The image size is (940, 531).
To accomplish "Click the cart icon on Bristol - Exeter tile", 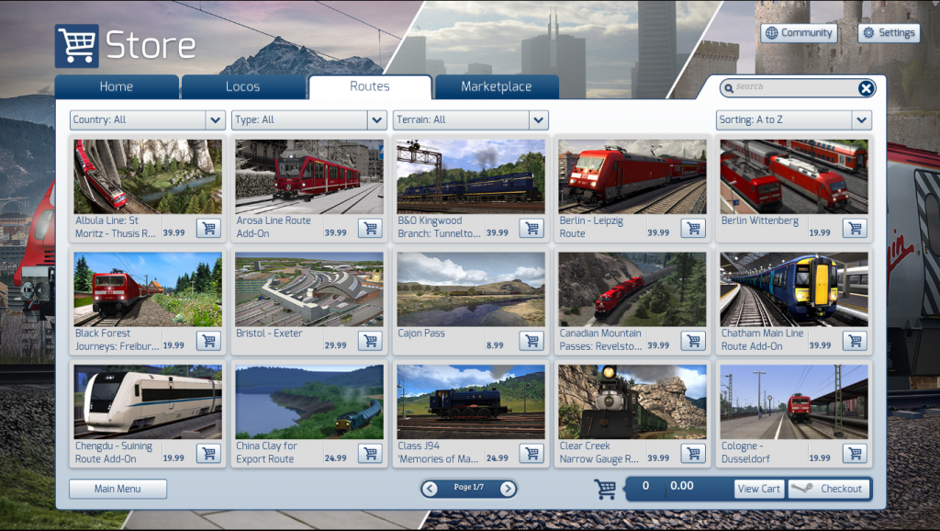I will click(370, 340).
